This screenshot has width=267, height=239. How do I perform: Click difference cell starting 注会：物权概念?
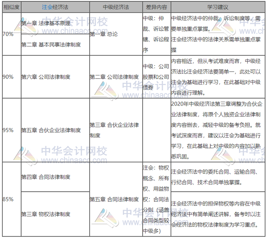tap(156, 199)
